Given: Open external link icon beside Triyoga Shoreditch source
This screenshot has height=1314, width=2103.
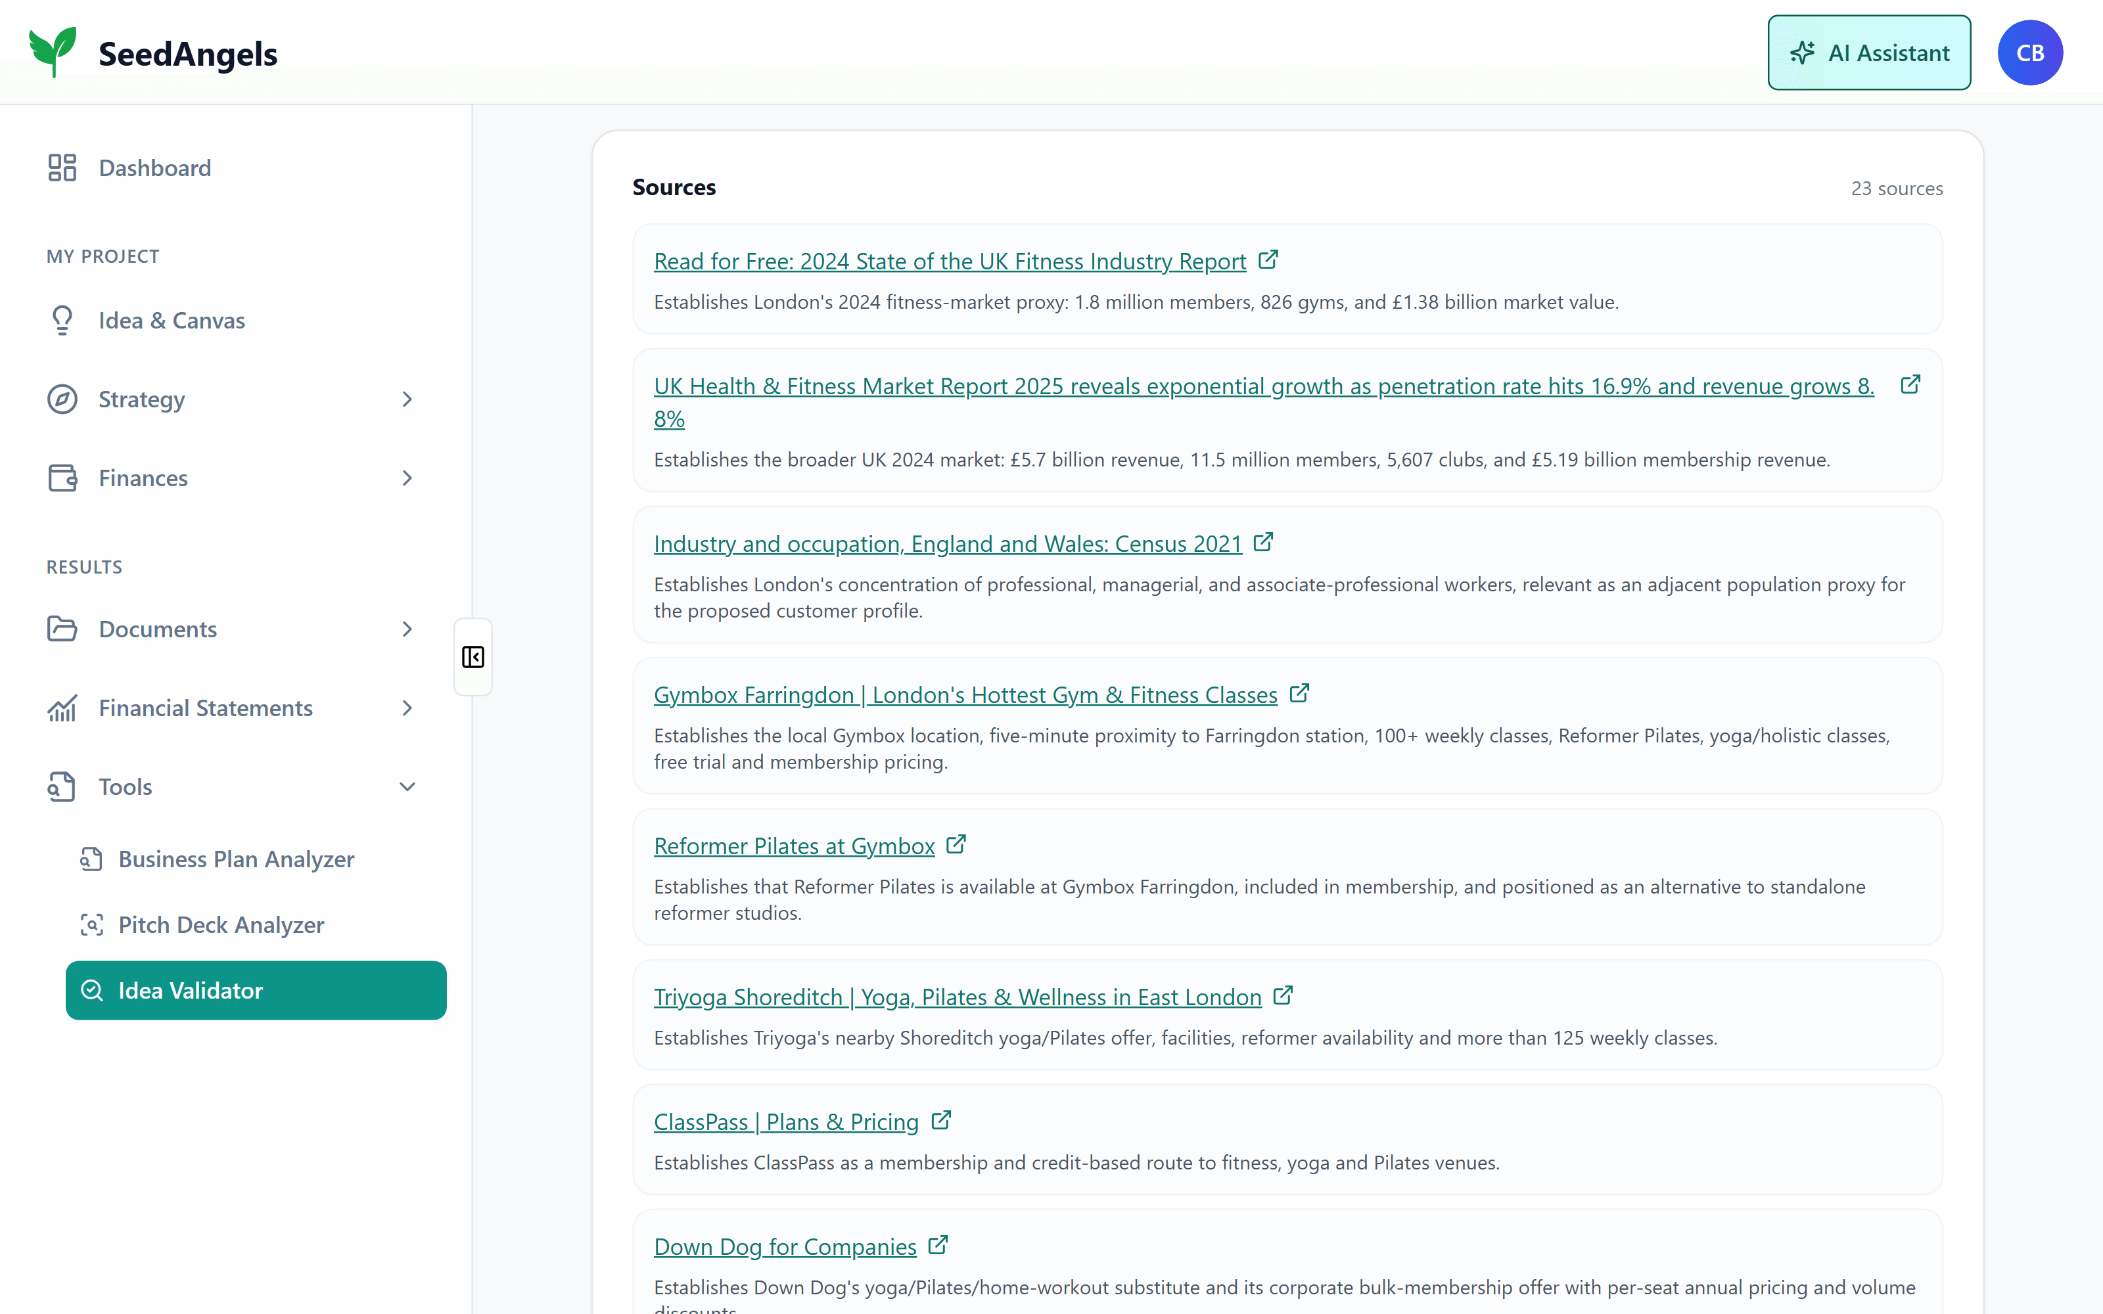Looking at the screenshot, I should 1283,995.
